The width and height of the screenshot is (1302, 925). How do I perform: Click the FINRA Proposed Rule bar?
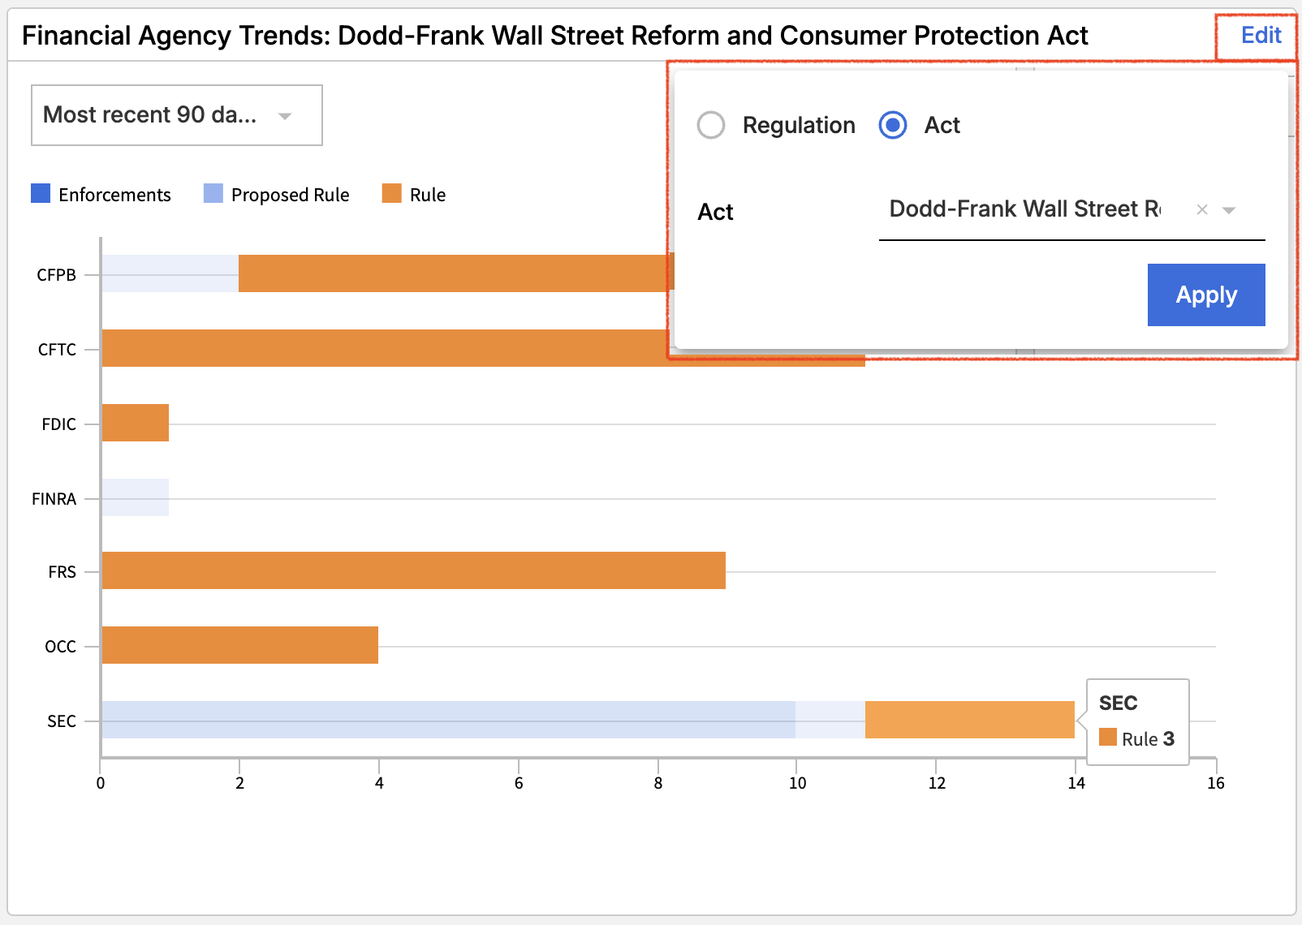coord(135,497)
